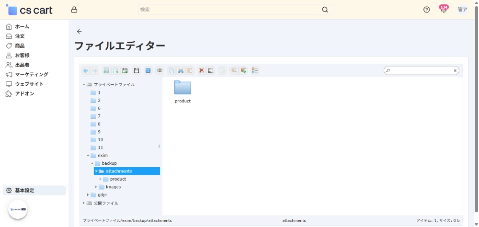479x227 pixels.
Task: Click the top 検索 search field
Action: [x=230, y=10]
